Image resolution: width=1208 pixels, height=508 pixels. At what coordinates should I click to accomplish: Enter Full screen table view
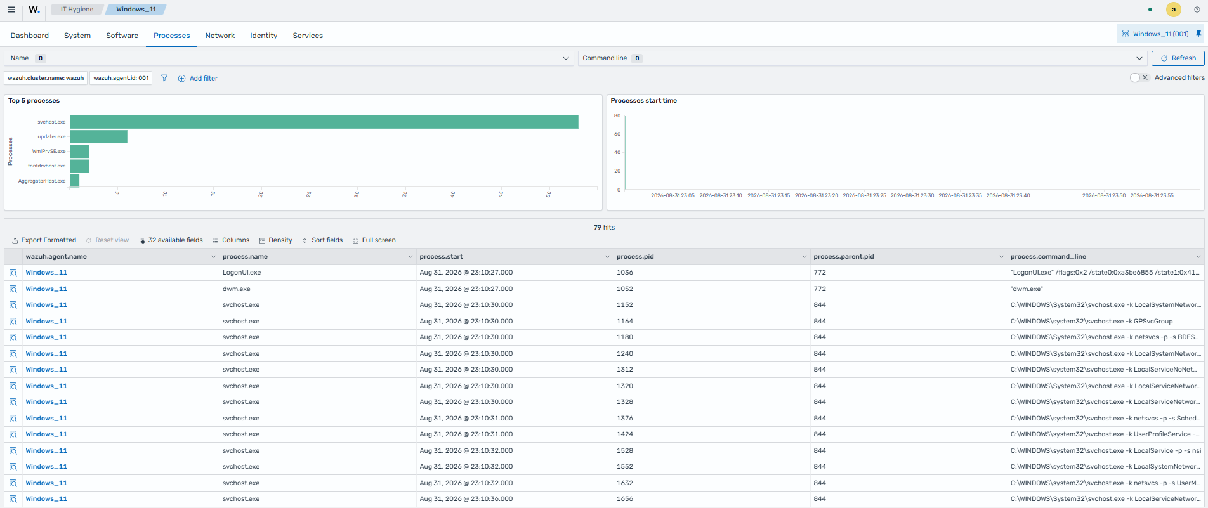pyautogui.click(x=374, y=240)
